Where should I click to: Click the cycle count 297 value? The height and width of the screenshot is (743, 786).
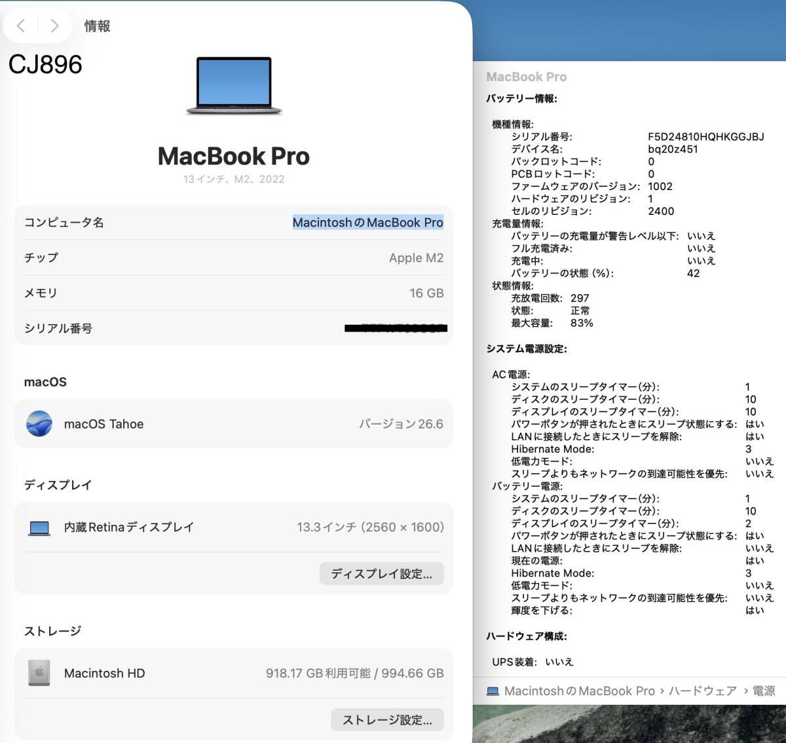click(580, 299)
